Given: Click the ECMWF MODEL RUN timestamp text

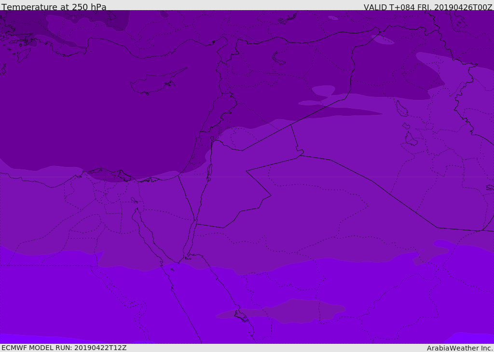Looking at the screenshot, I should 64,348.
